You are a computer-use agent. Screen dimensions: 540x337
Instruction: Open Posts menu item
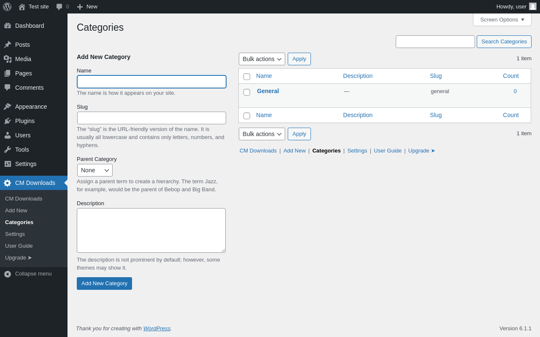pos(34,45)
